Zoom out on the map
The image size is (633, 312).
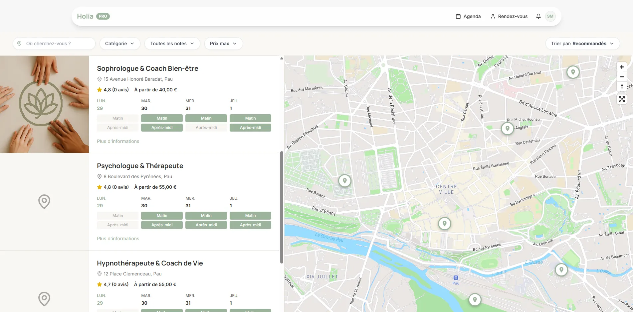pyautogui.click(x=622, y=76)
